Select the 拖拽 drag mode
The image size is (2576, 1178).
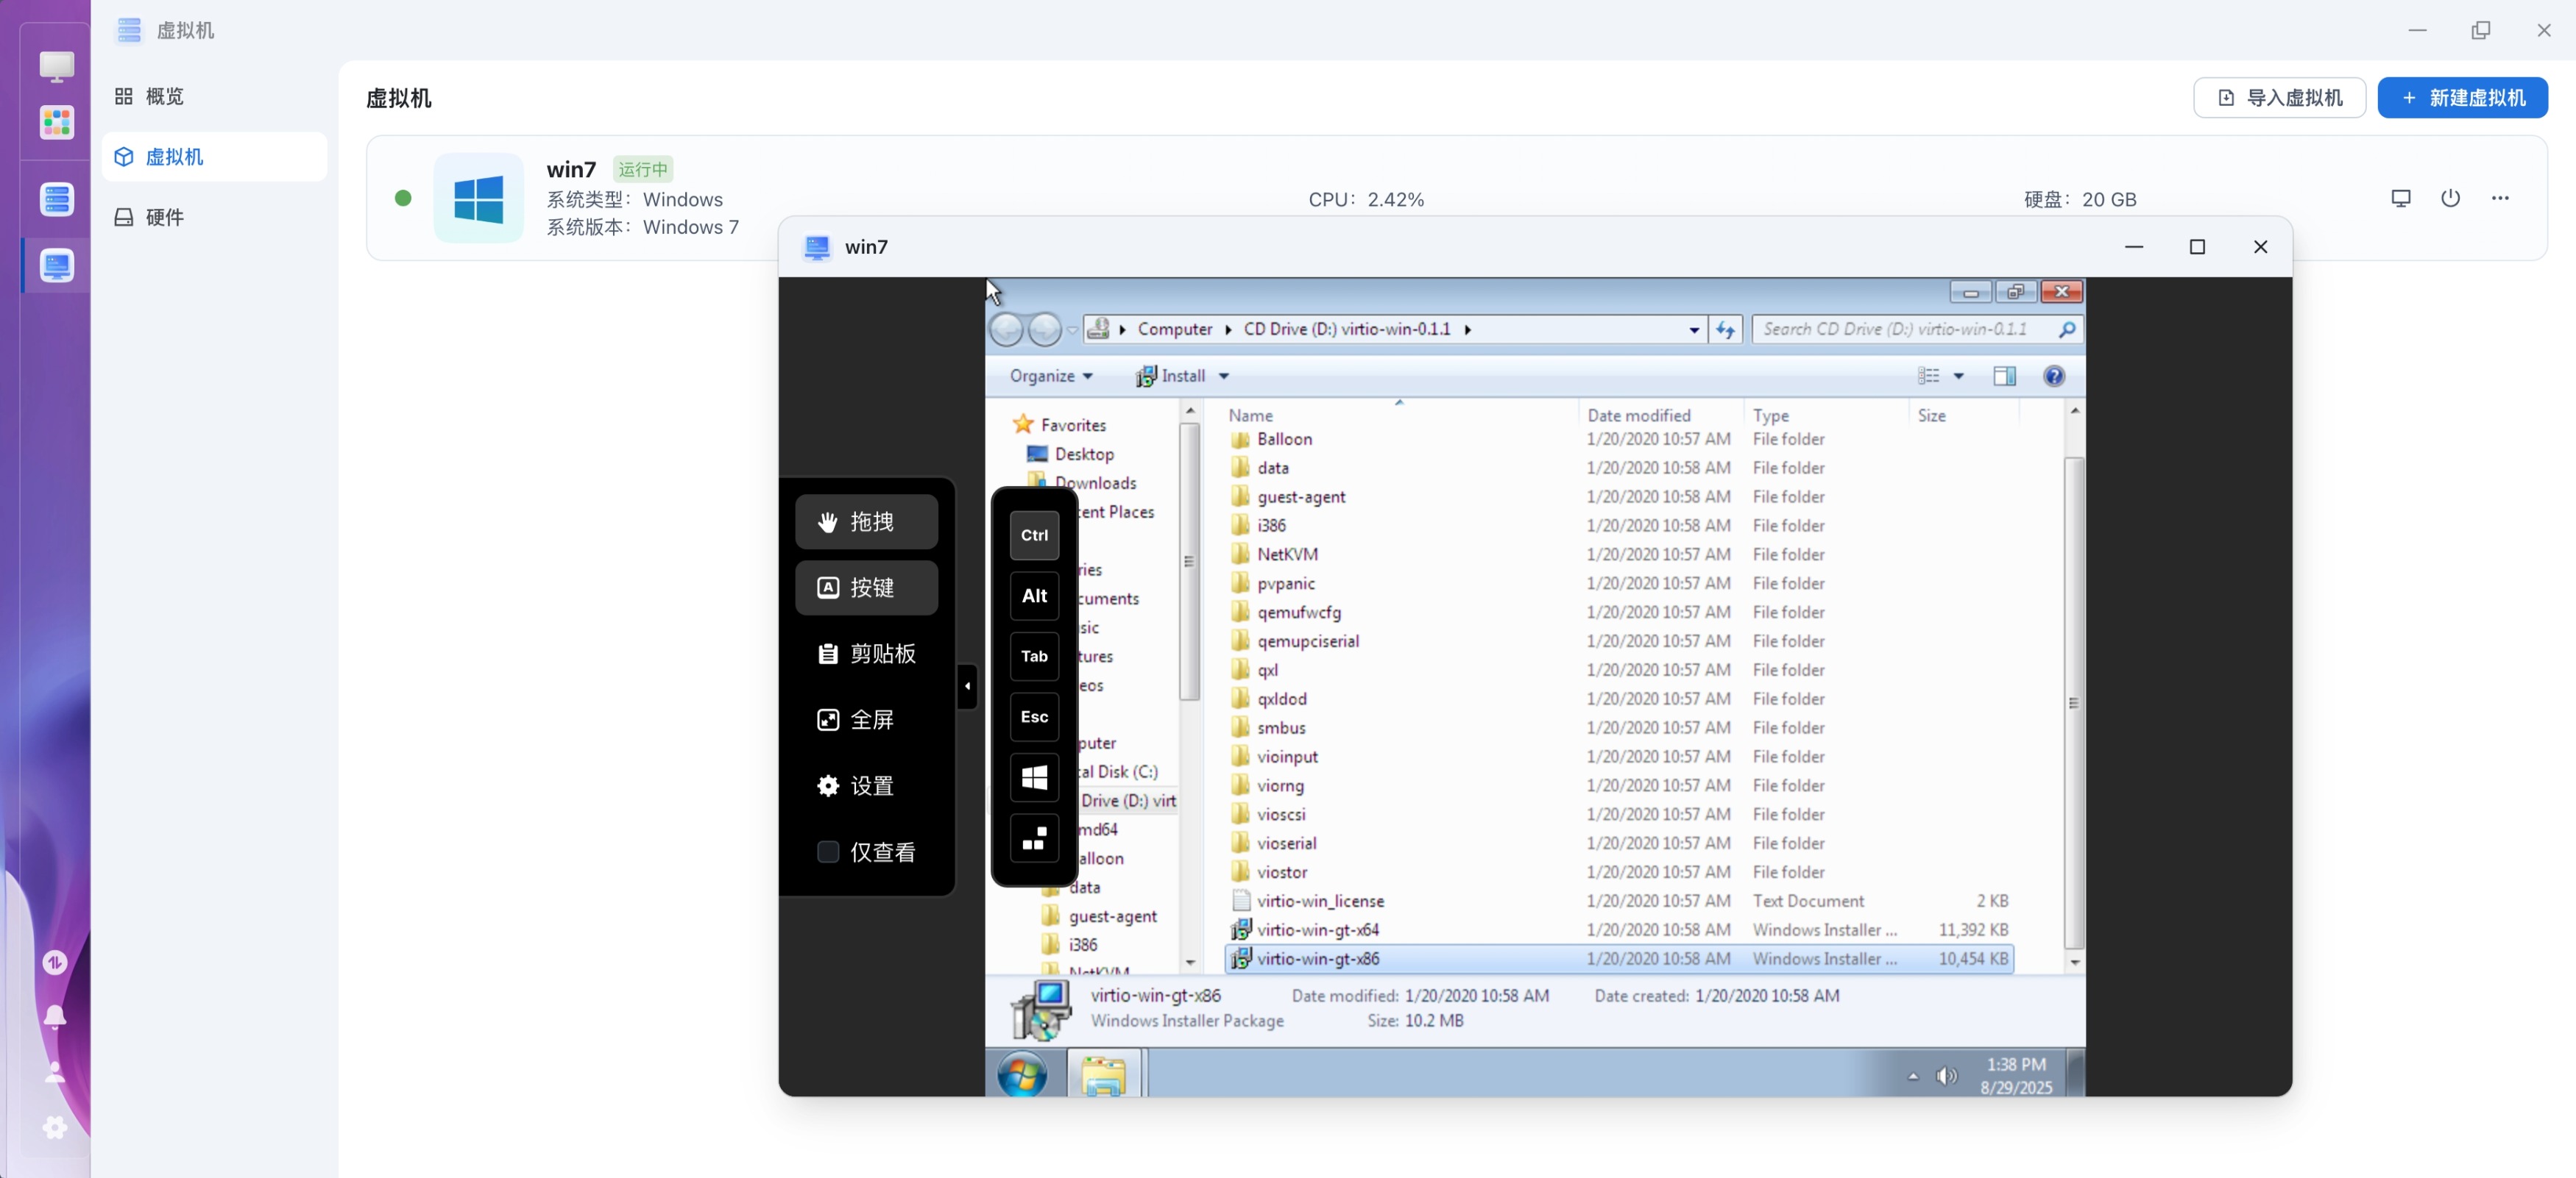pos(866,521)
